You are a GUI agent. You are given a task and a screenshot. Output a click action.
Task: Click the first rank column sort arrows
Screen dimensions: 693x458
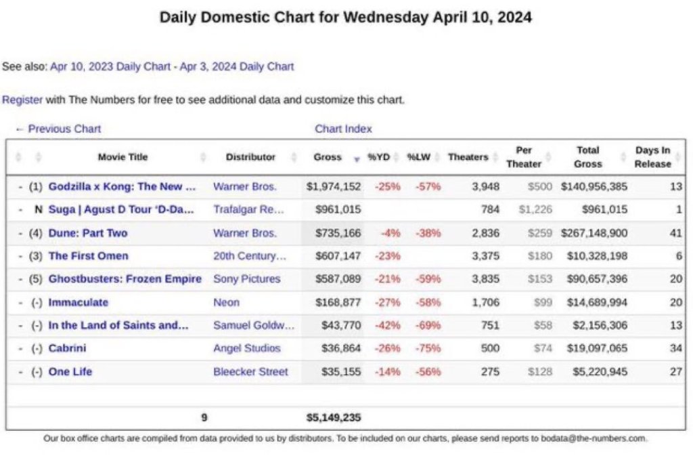[x=18, y=157]
